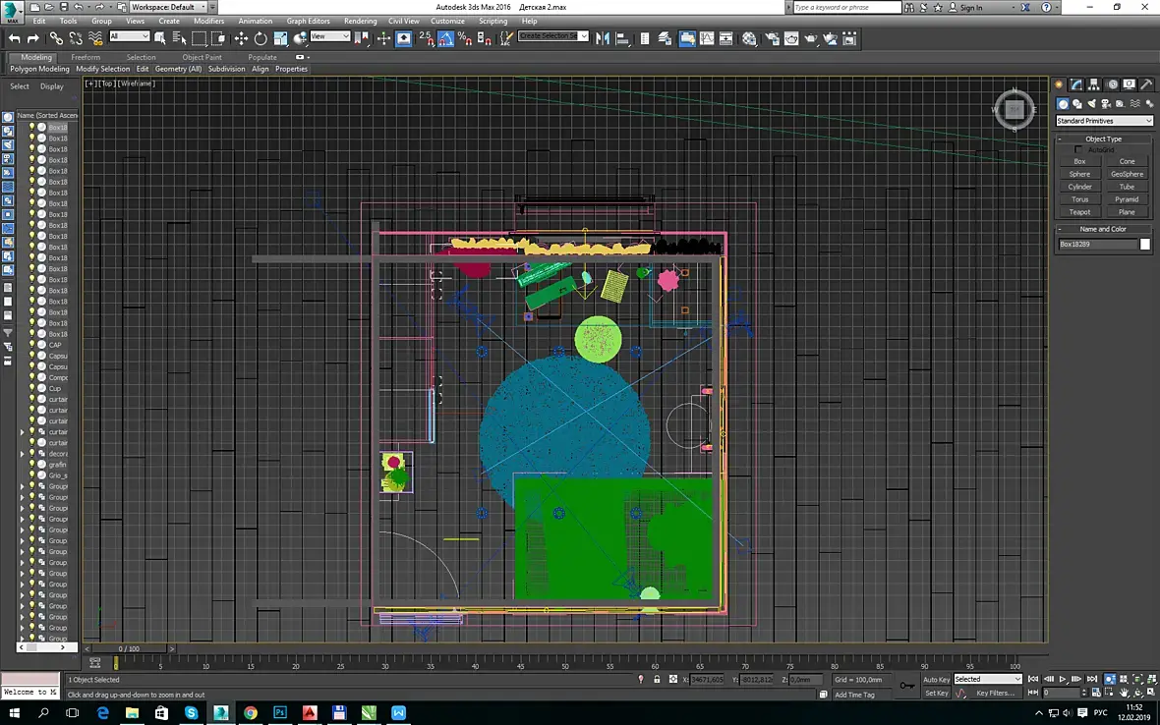Open the Workspace: Default dropdown
Viewport: 1160px width, 725px height.
tap(168, 7)
